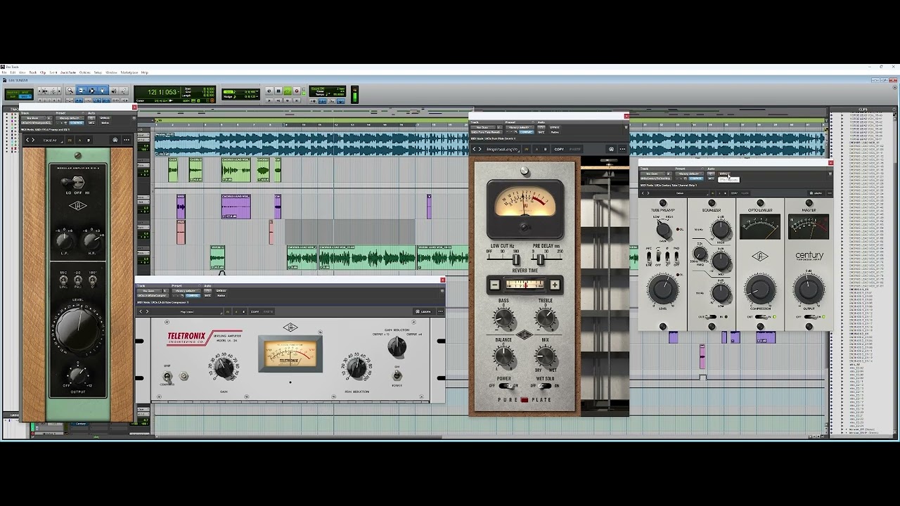Open the AudioSuite menu
Viewport: 900px width, 506px height.
(68, 72)
